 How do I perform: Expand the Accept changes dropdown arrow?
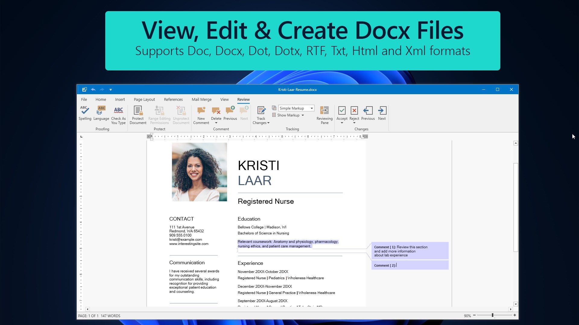pyautogui.click(x=342, y=123)
